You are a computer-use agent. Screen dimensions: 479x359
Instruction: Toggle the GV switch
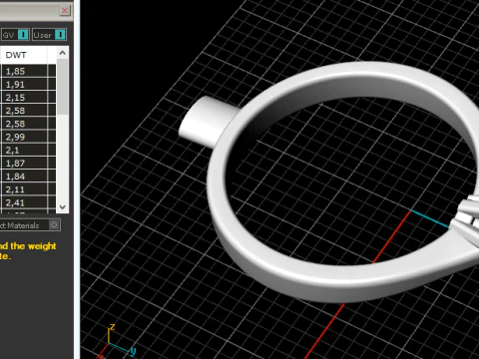(x=23, y=35)
